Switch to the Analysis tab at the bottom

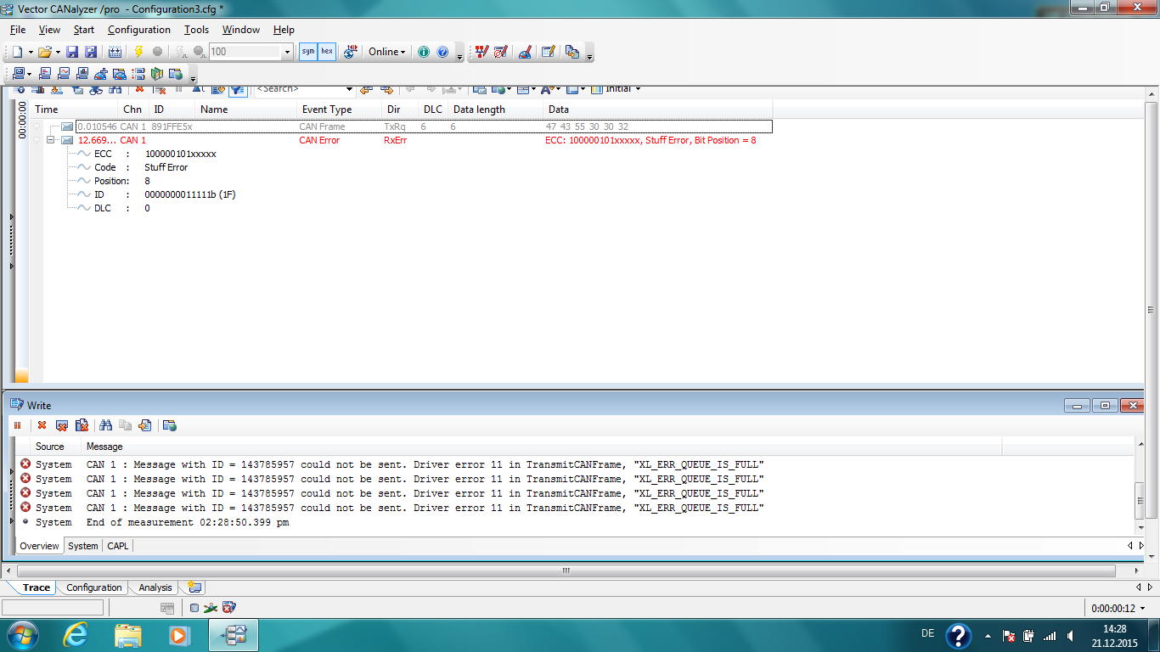pyautogui.click(x=155, y=587)
